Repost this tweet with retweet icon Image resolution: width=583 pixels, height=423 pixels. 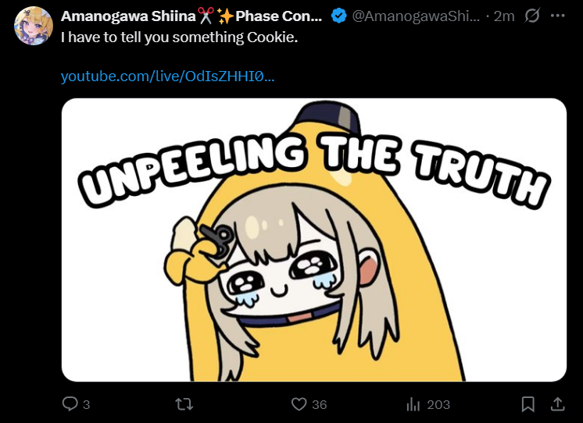pos(184,403)
